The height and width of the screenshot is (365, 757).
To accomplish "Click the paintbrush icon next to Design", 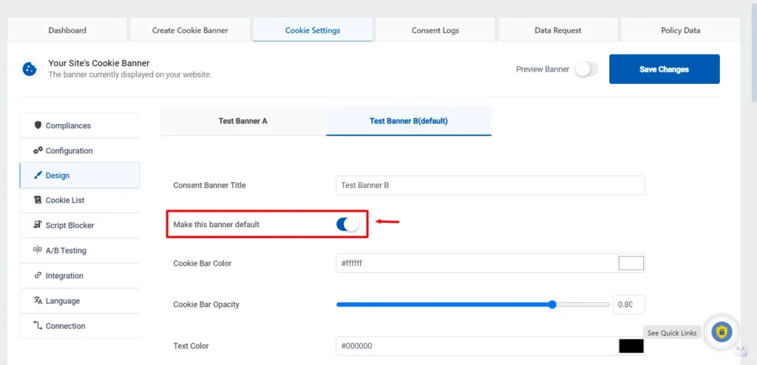I will tap(38, 175).
